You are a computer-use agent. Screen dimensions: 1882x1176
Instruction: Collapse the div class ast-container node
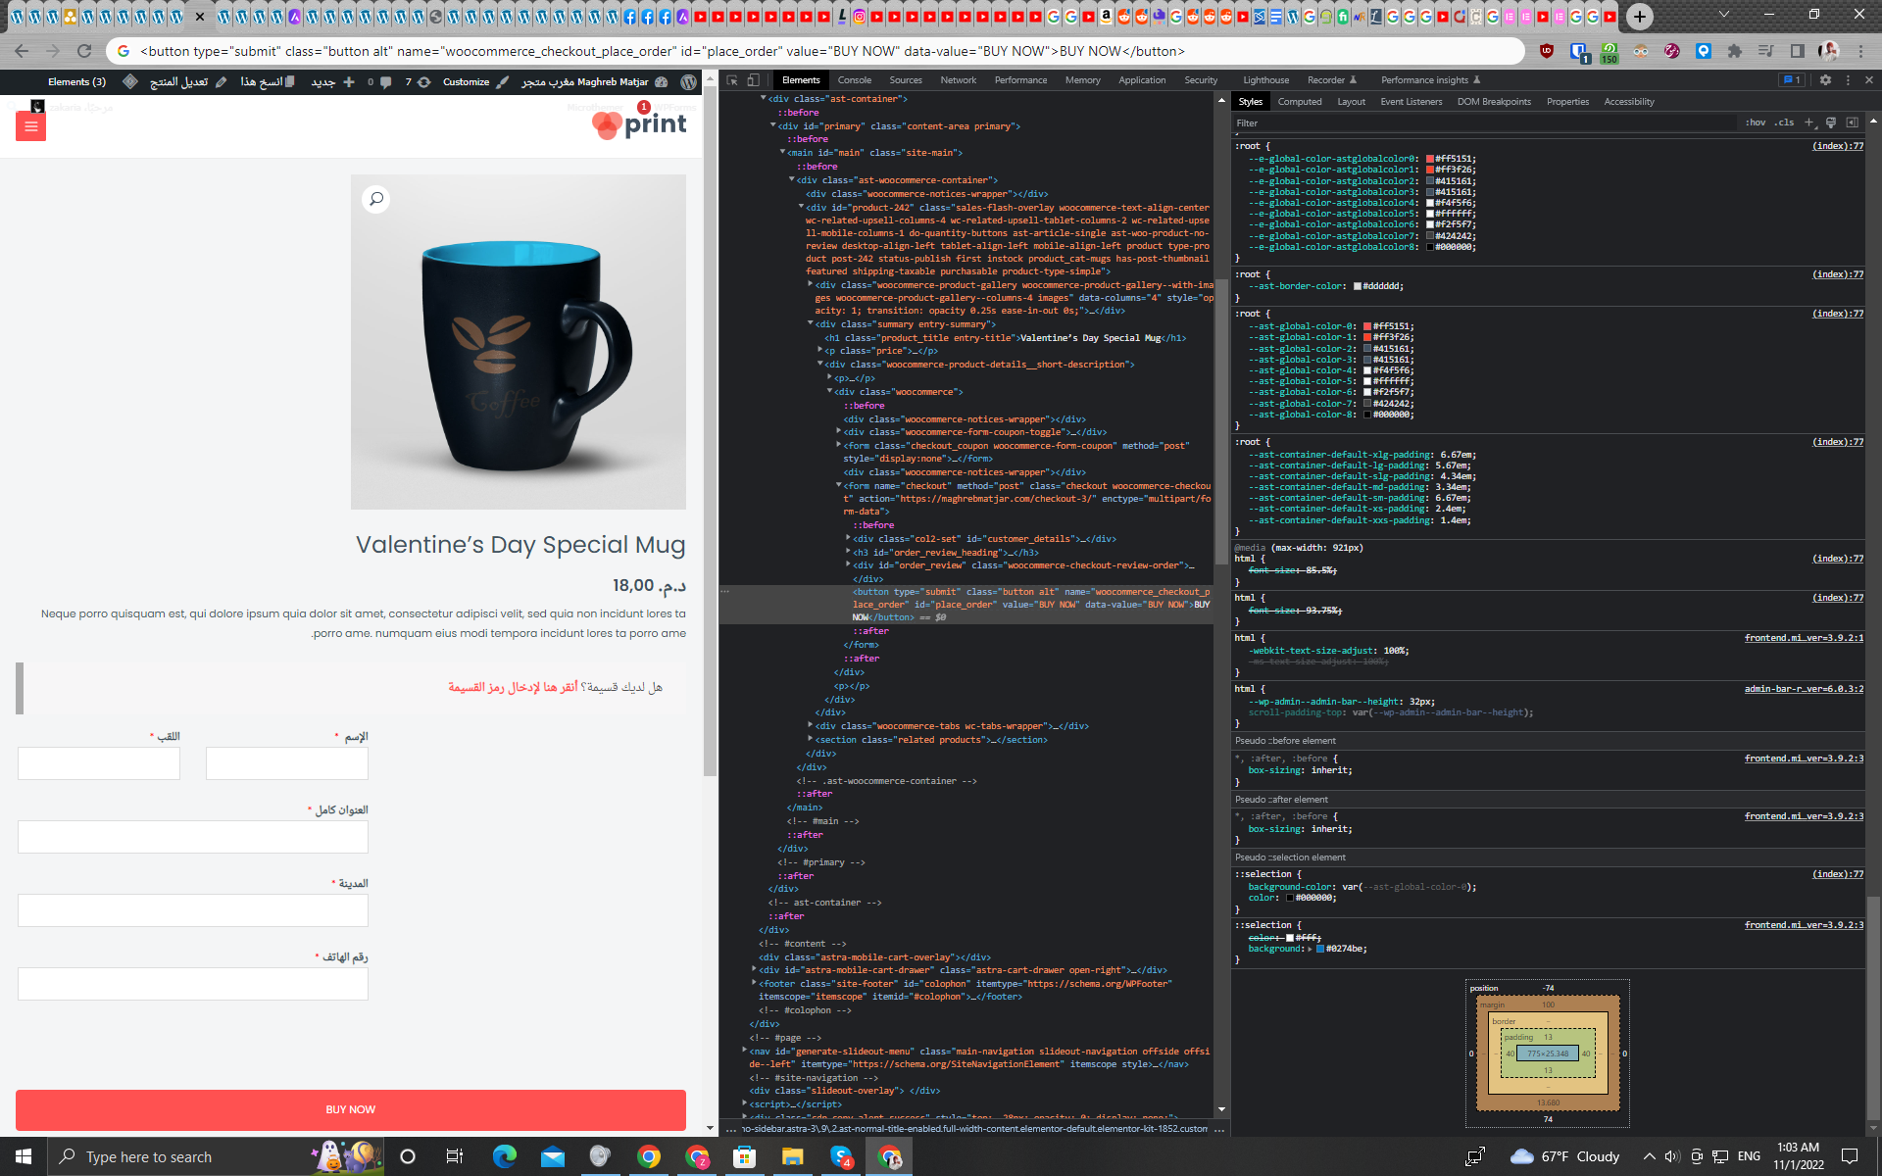tap(764, 99)
